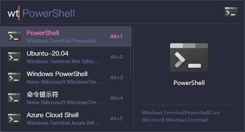Image resolution: width=245 pixels, height=132 pixels.
Task: Click the terminal icon beside PowerShell result
Action: click(14, 36)
